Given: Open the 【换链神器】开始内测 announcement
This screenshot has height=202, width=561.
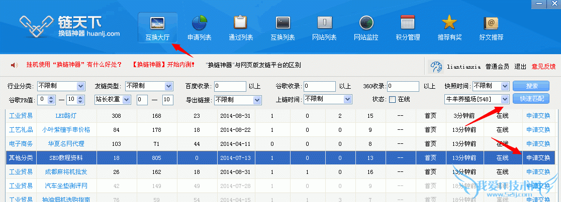Looking at the screenshot, I should click(x=163, y=65).
